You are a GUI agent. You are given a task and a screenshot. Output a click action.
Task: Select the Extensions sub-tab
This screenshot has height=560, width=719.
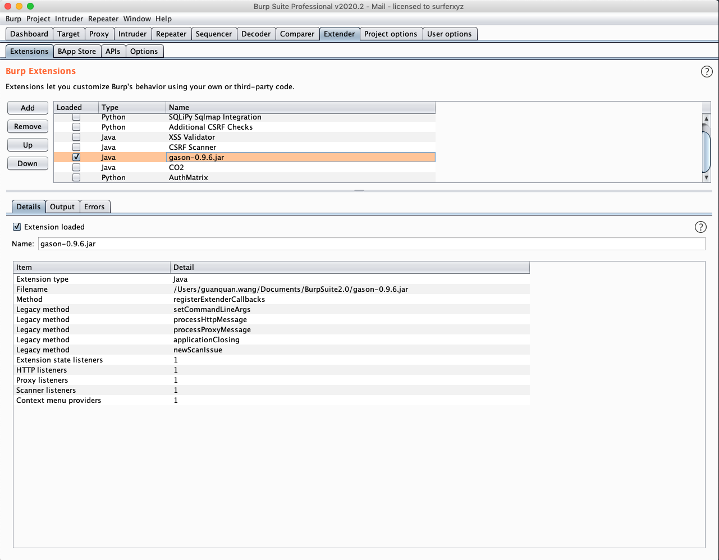coord(29,52)
